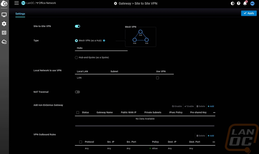Open the monitor dashboard sidebar icon
Screen dimensions: 259x154
4,15
